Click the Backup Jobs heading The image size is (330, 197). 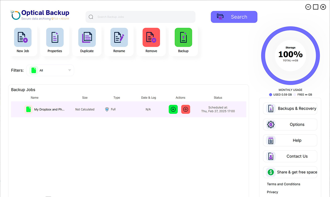pyautogui.click(x=23, y=90)
